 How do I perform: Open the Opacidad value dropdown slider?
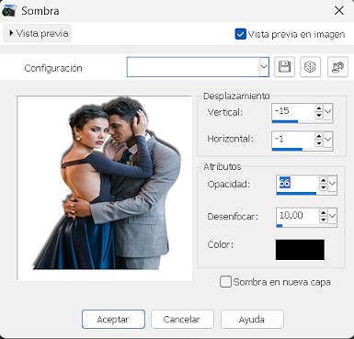click(x=332, y=184)
